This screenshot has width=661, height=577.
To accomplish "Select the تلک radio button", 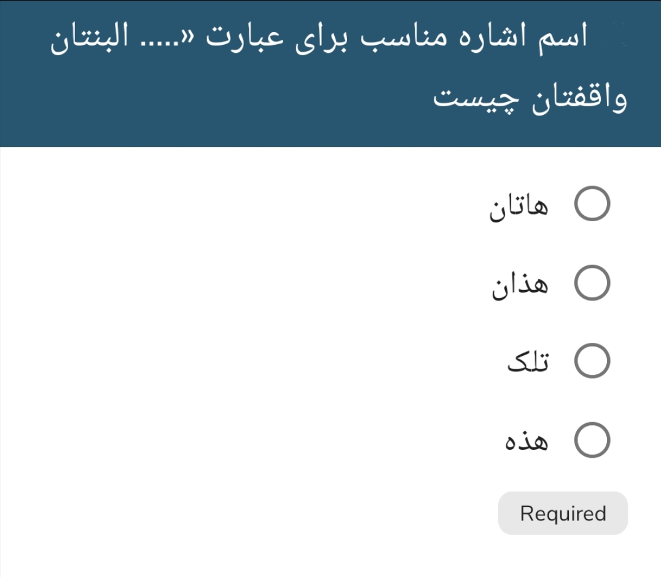I will [593, 361].
